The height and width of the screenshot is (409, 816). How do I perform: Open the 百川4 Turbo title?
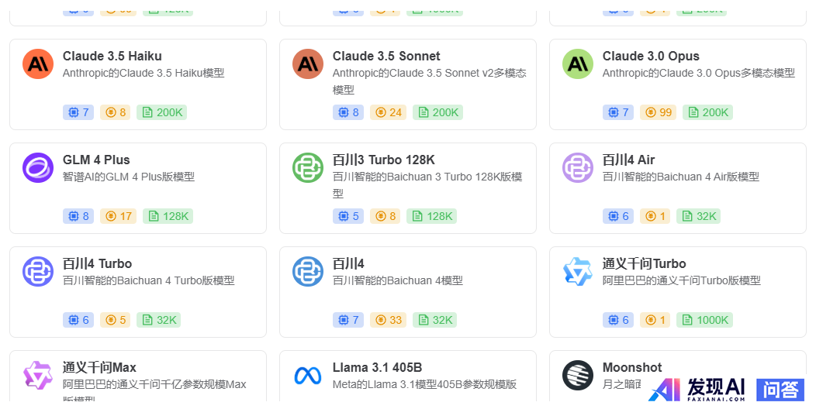click(97, 264)
